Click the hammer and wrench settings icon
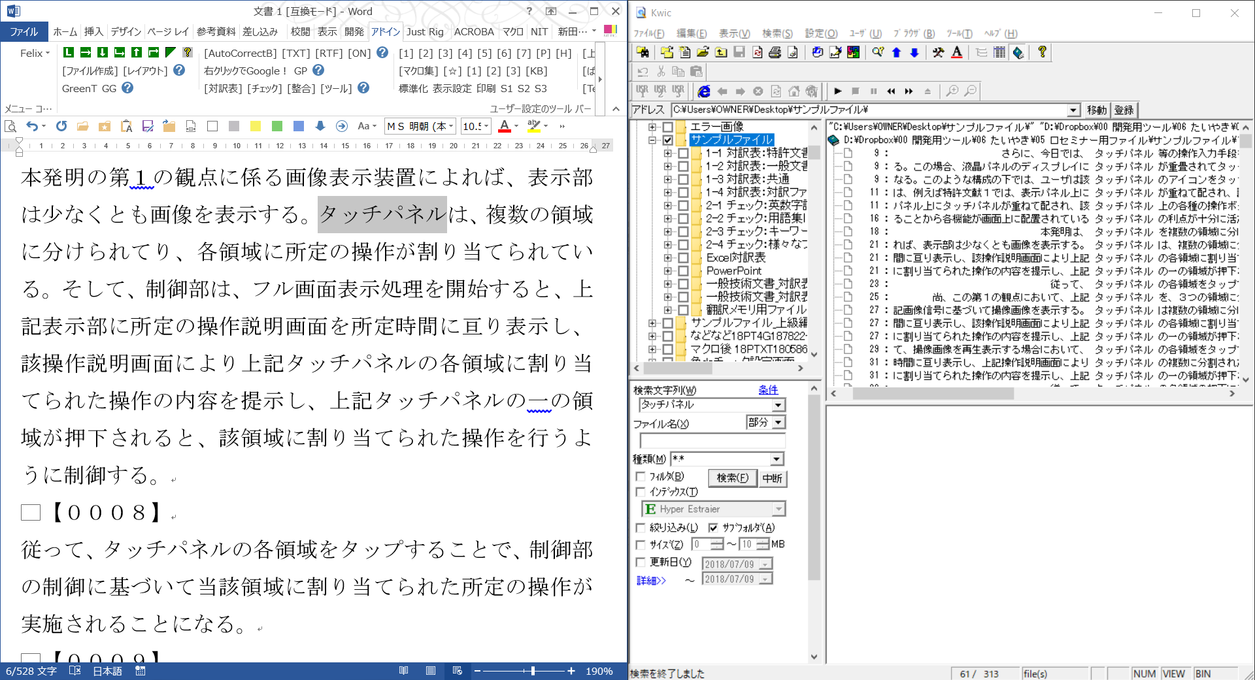The image size is (1255, 680). tap(938, 53)
